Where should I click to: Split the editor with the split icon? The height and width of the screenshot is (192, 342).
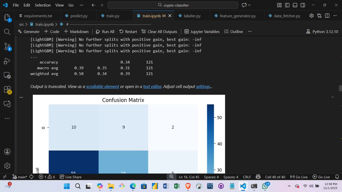tap(327, 16)
